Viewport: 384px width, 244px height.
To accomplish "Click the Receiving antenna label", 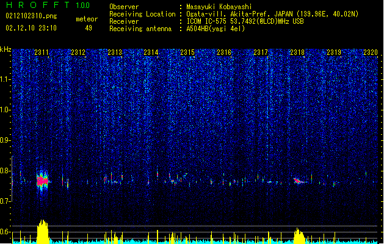I will coord(140,29).
